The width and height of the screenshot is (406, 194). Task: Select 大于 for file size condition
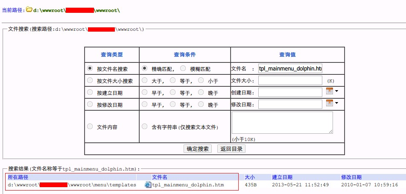click(145, 80)
